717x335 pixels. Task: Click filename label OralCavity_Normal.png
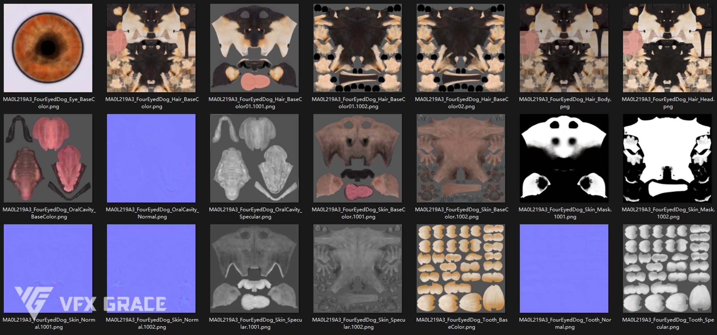tap(152, 213)
